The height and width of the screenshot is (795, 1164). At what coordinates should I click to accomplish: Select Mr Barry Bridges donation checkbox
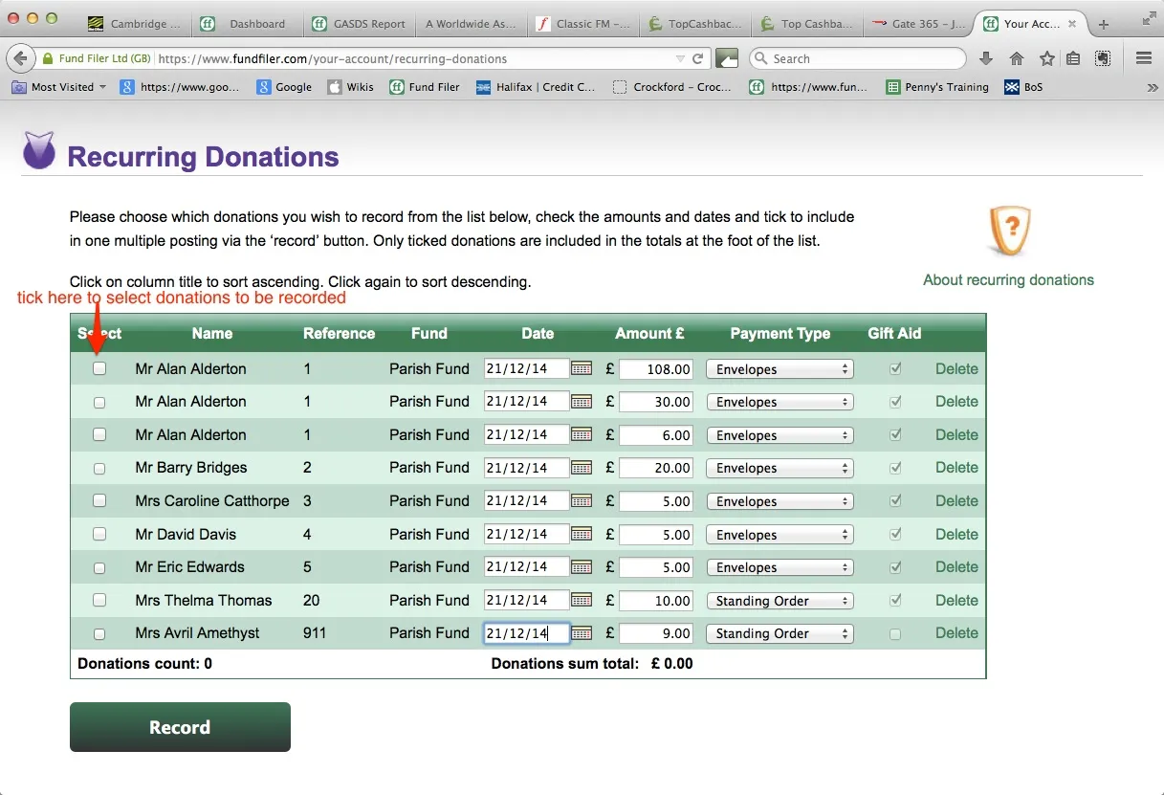coord(99,469)
